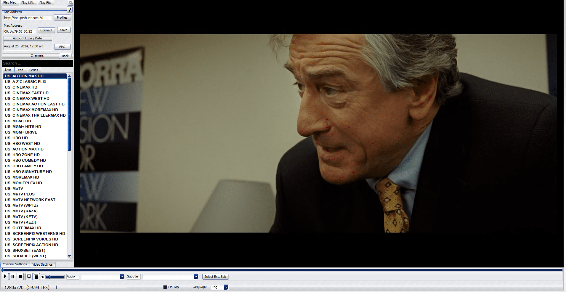The image size is (566, 292).
Task: Select US| CINEMAX EAST HD channel
Action: (x=35, y=93)
